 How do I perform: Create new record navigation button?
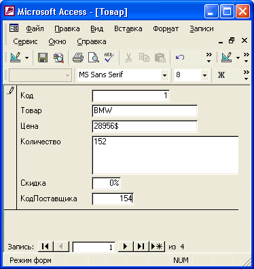point(157,247)
